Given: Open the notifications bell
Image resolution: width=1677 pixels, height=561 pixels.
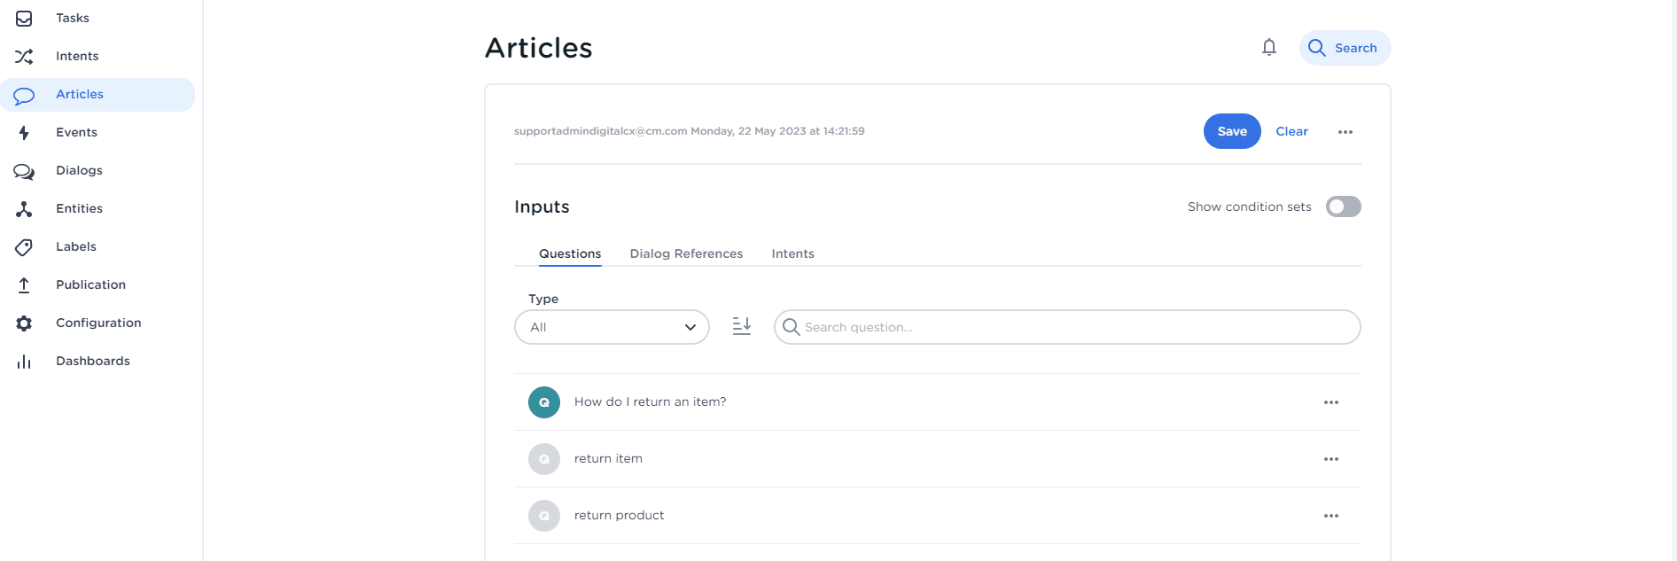Looking at the screenshot, I should click(x=1268, y=48).
